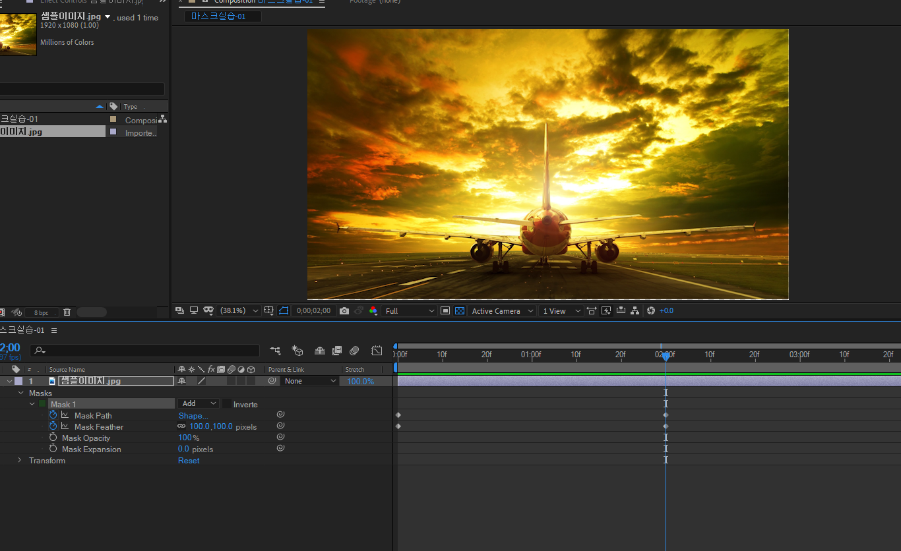Click the Take Snapshot camera icon
901x551 pixels.
click(x=344, y=310)
